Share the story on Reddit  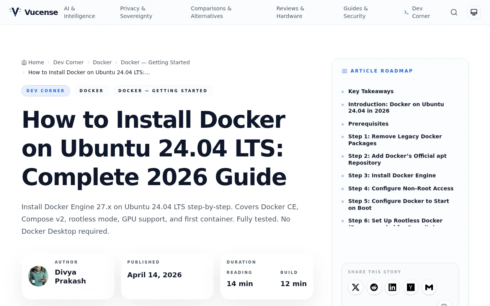[x=374, y=287]
